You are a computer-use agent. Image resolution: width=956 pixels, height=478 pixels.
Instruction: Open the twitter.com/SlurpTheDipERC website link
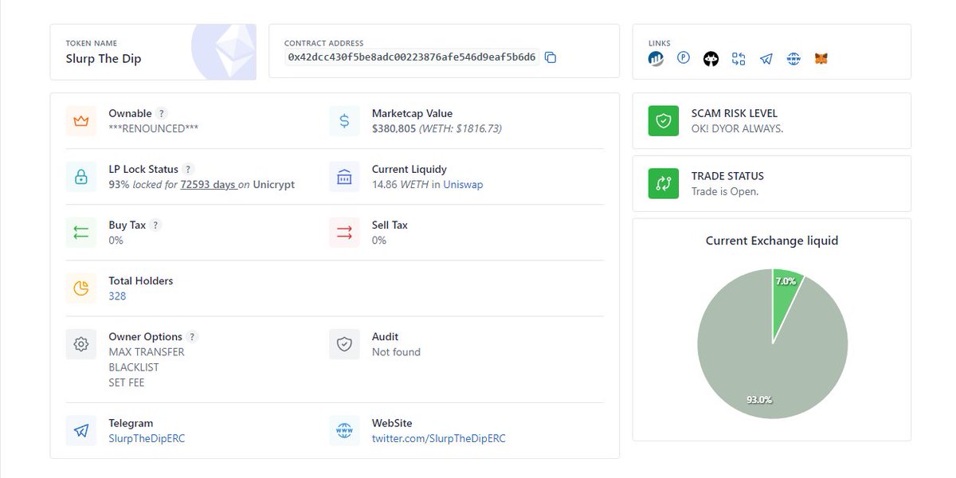[x=439, y=438]
